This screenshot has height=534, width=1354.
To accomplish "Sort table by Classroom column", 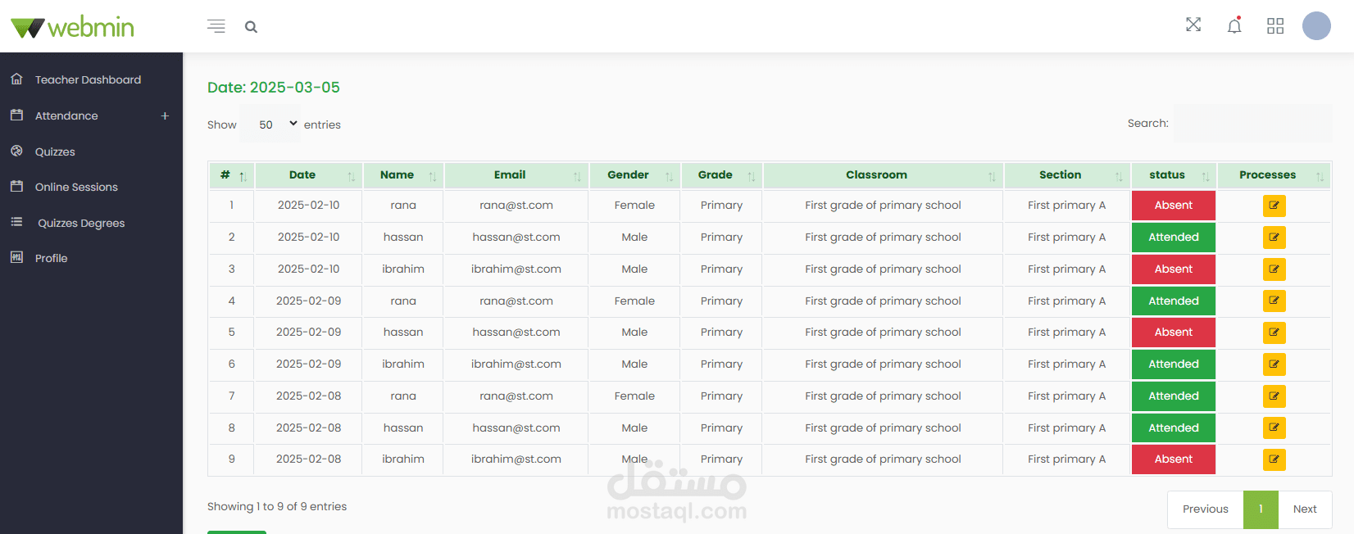I will pos(883,175).
